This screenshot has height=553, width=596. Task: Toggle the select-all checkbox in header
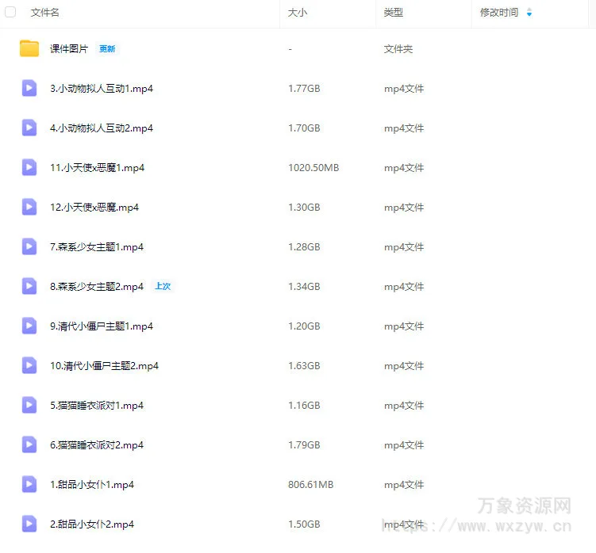(11, 13)
